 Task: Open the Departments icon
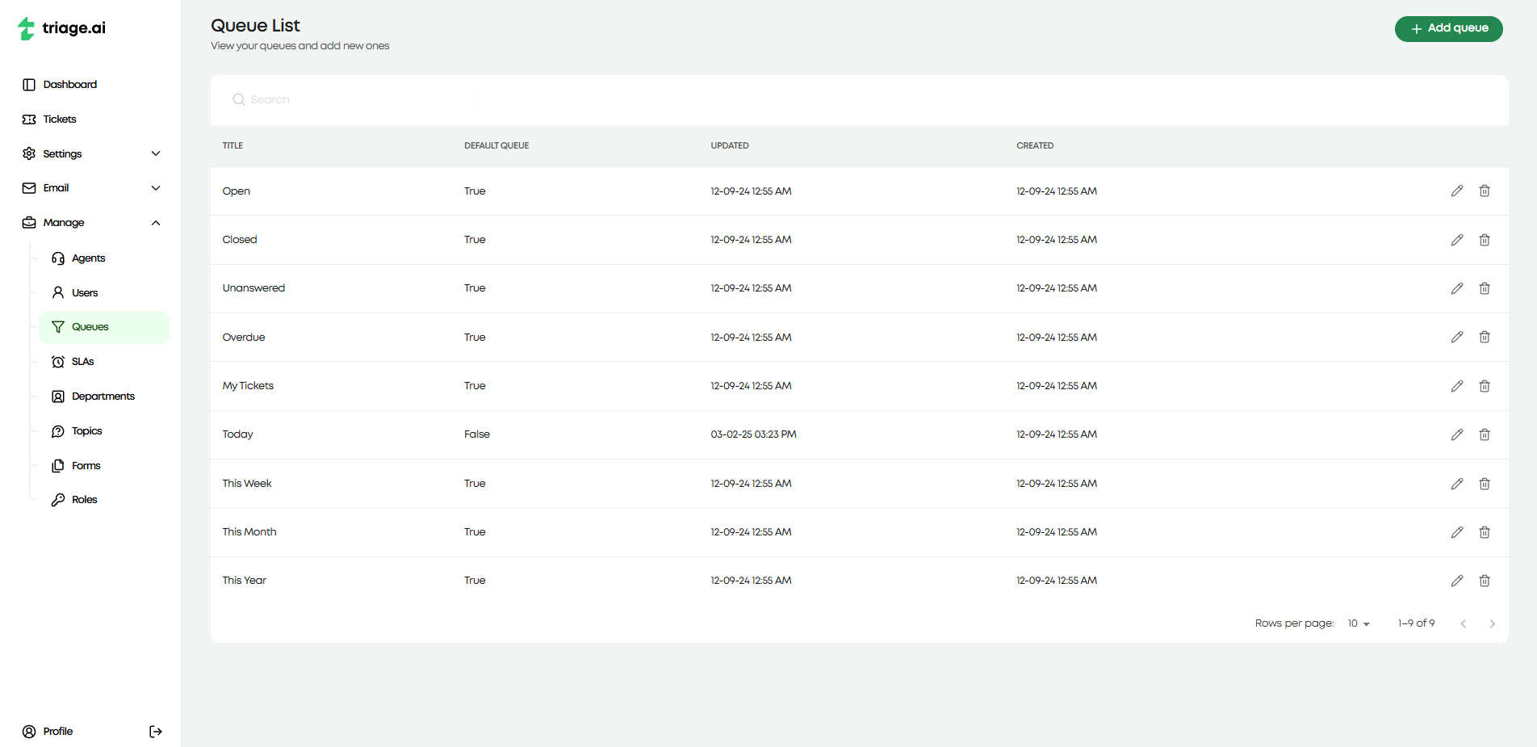point(57,396)
